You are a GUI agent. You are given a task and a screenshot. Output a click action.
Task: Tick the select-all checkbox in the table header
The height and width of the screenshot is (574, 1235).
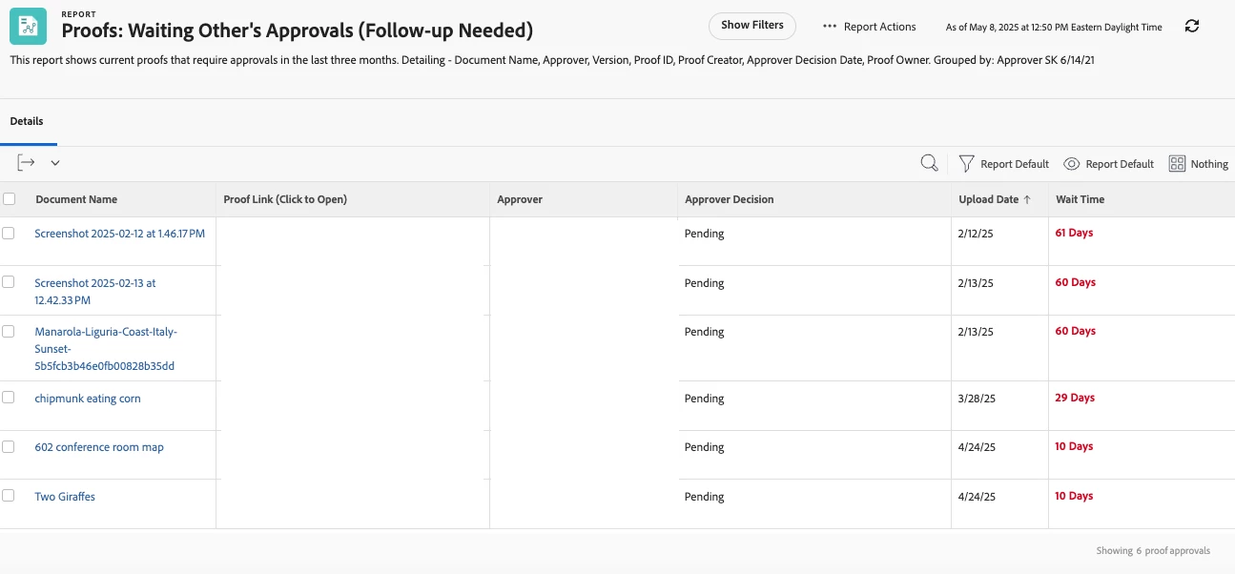pos(9,199)
